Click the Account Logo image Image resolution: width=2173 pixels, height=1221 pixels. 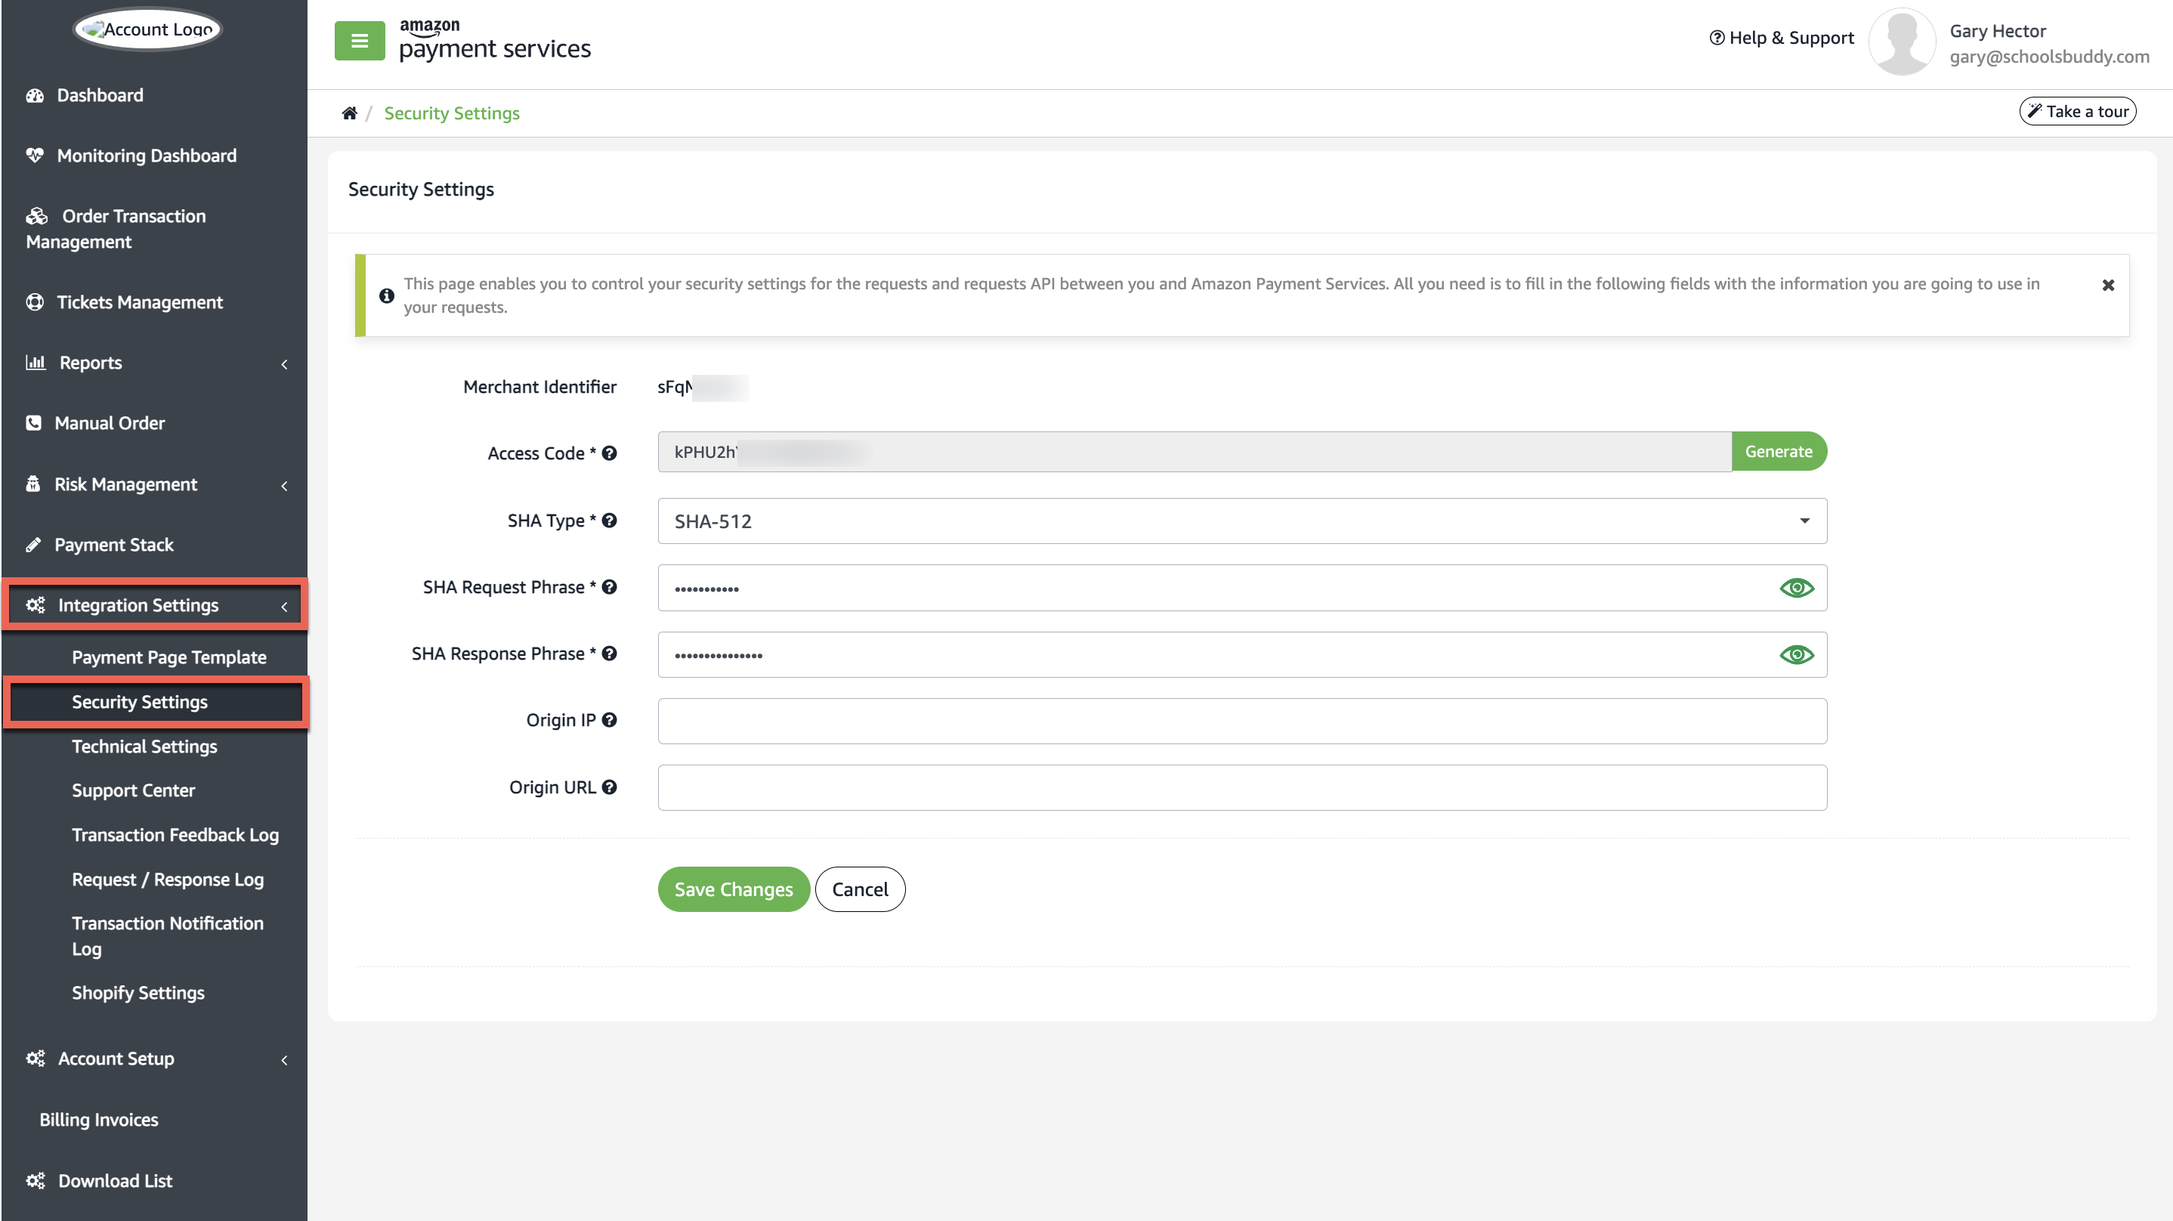click(x=148, y=29)
